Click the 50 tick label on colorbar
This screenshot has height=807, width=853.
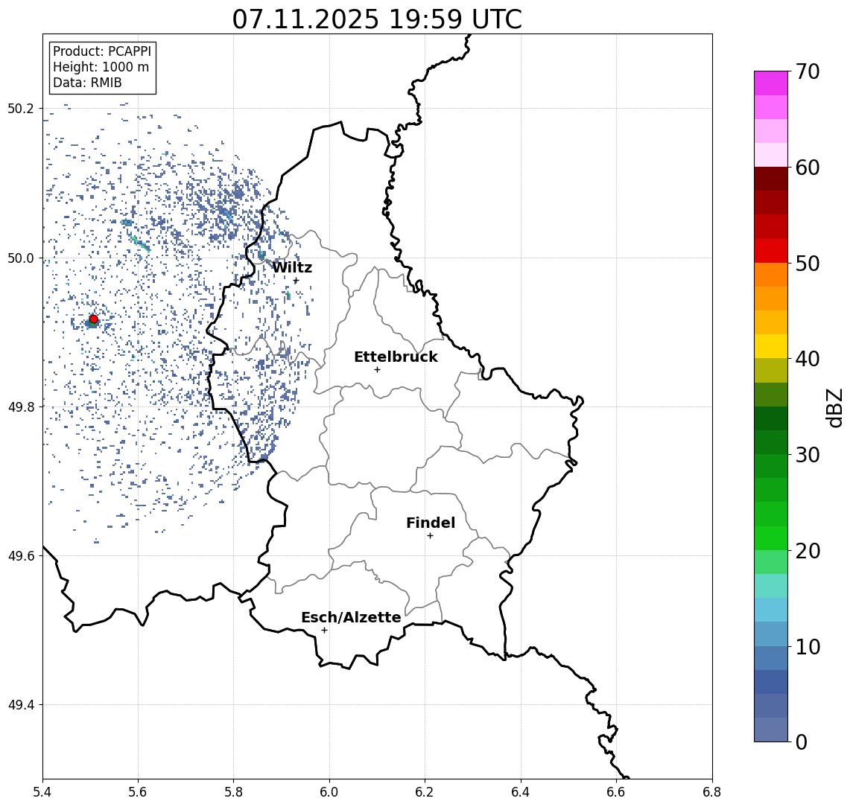pos(808,264)
